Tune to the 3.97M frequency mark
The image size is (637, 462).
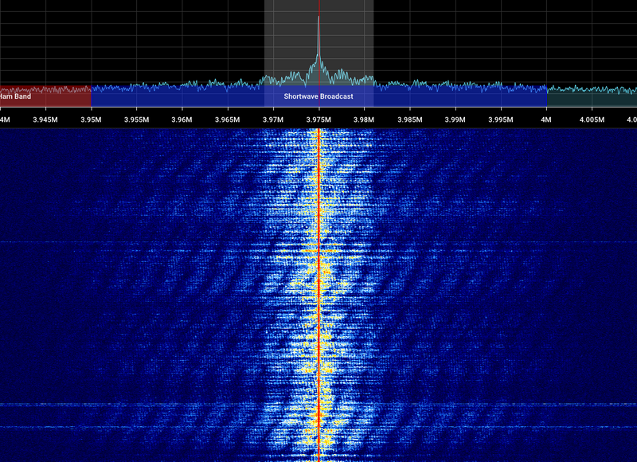click(x=273, y=119)
